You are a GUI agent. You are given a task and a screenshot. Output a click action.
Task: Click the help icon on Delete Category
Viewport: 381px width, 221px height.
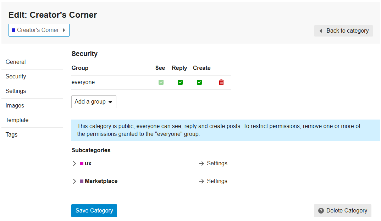321,211
